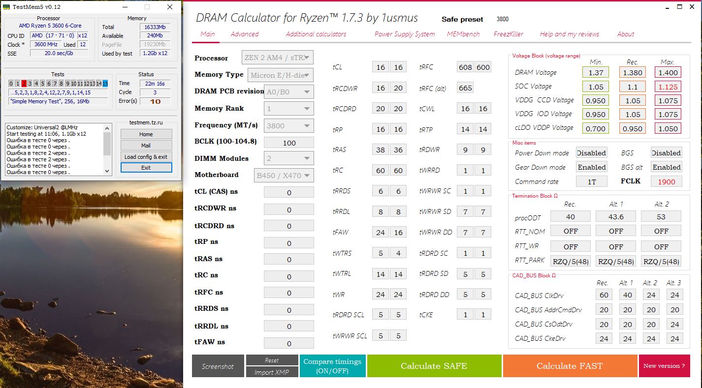Click the procODT Alt. 2 value 53
The width and height of the screenshot is (702, 388).
click(661, 216)
